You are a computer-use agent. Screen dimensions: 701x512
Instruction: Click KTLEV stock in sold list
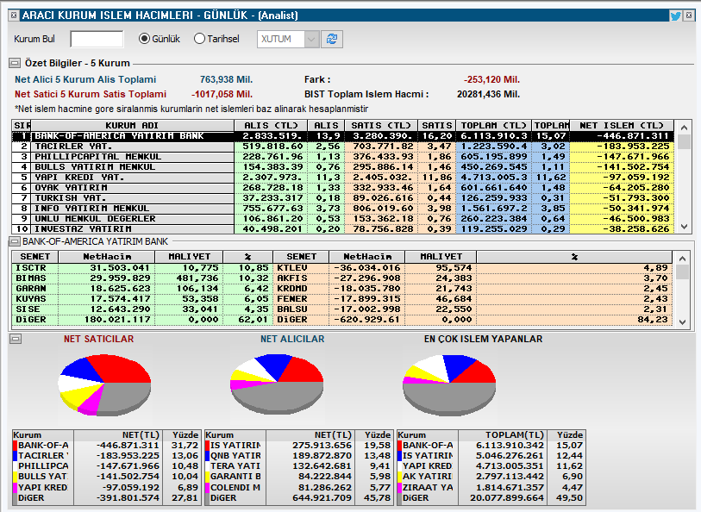[292, 267]
